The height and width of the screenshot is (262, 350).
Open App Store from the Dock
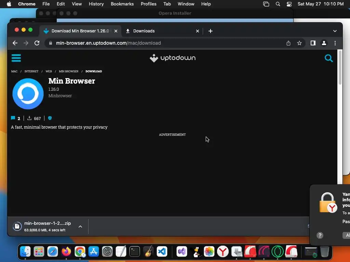point(94,251)
